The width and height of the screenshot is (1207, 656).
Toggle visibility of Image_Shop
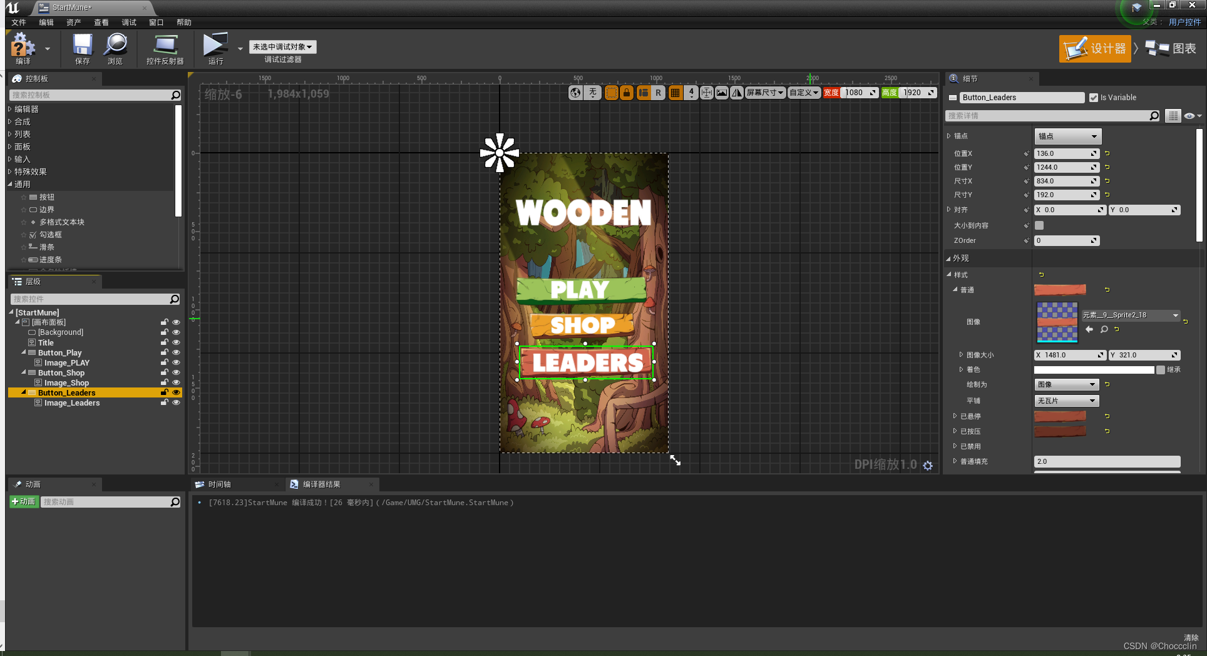point(176,382)
